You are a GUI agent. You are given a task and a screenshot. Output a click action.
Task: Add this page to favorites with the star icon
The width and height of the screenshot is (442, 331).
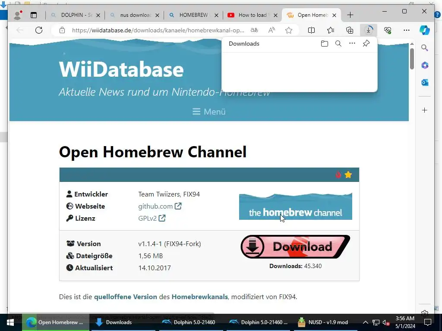(289, 30)
